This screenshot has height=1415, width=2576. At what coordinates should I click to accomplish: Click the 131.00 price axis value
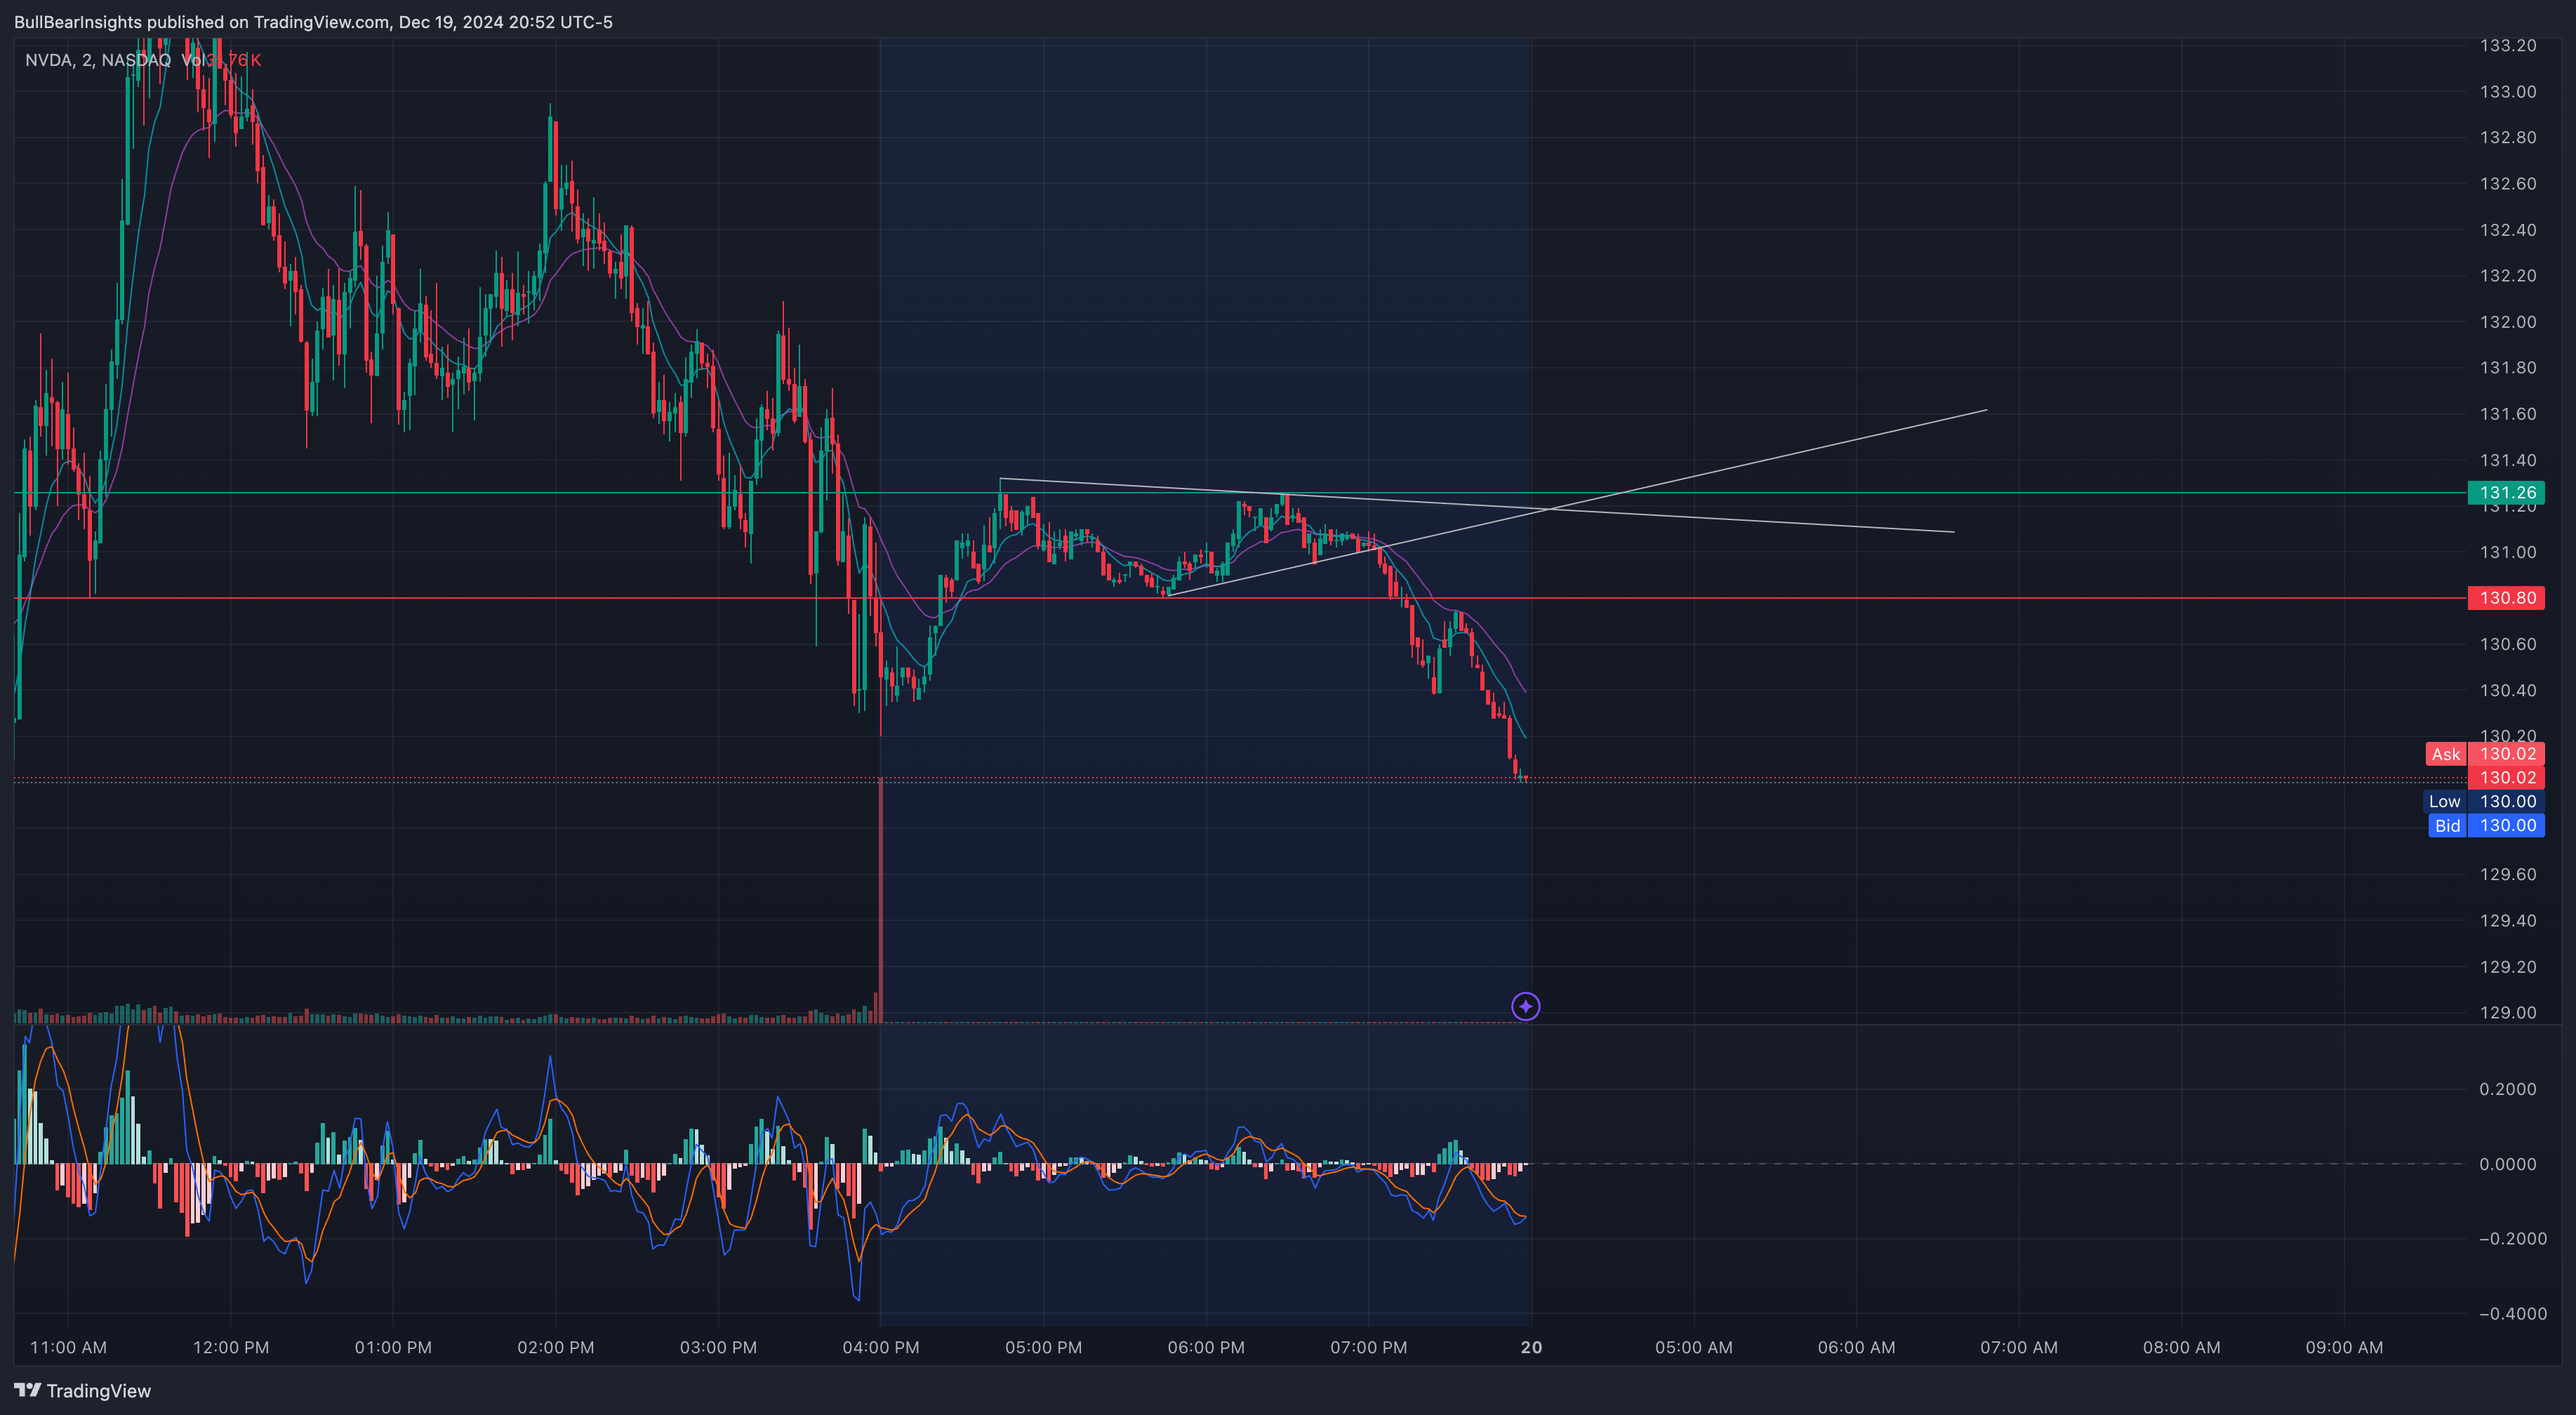(2507, 551)
